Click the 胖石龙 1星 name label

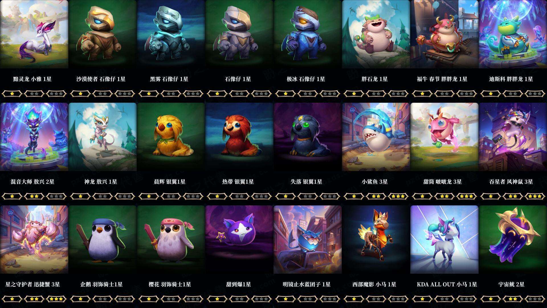pos(375,79)
